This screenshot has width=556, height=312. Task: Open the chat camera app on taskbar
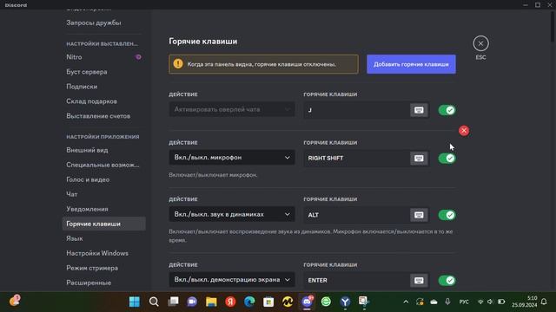point(192,302)
